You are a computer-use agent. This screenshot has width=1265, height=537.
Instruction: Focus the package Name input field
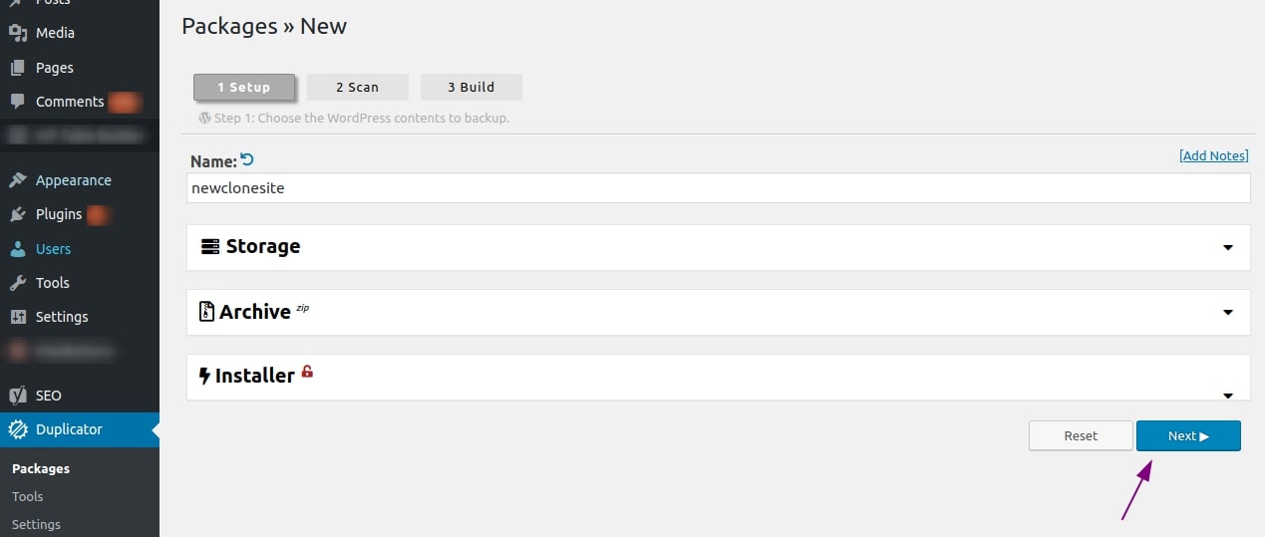(718, 188)
